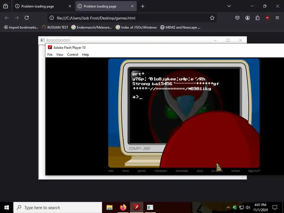Focus the address bar with games.html URL

tap(132, 18)
